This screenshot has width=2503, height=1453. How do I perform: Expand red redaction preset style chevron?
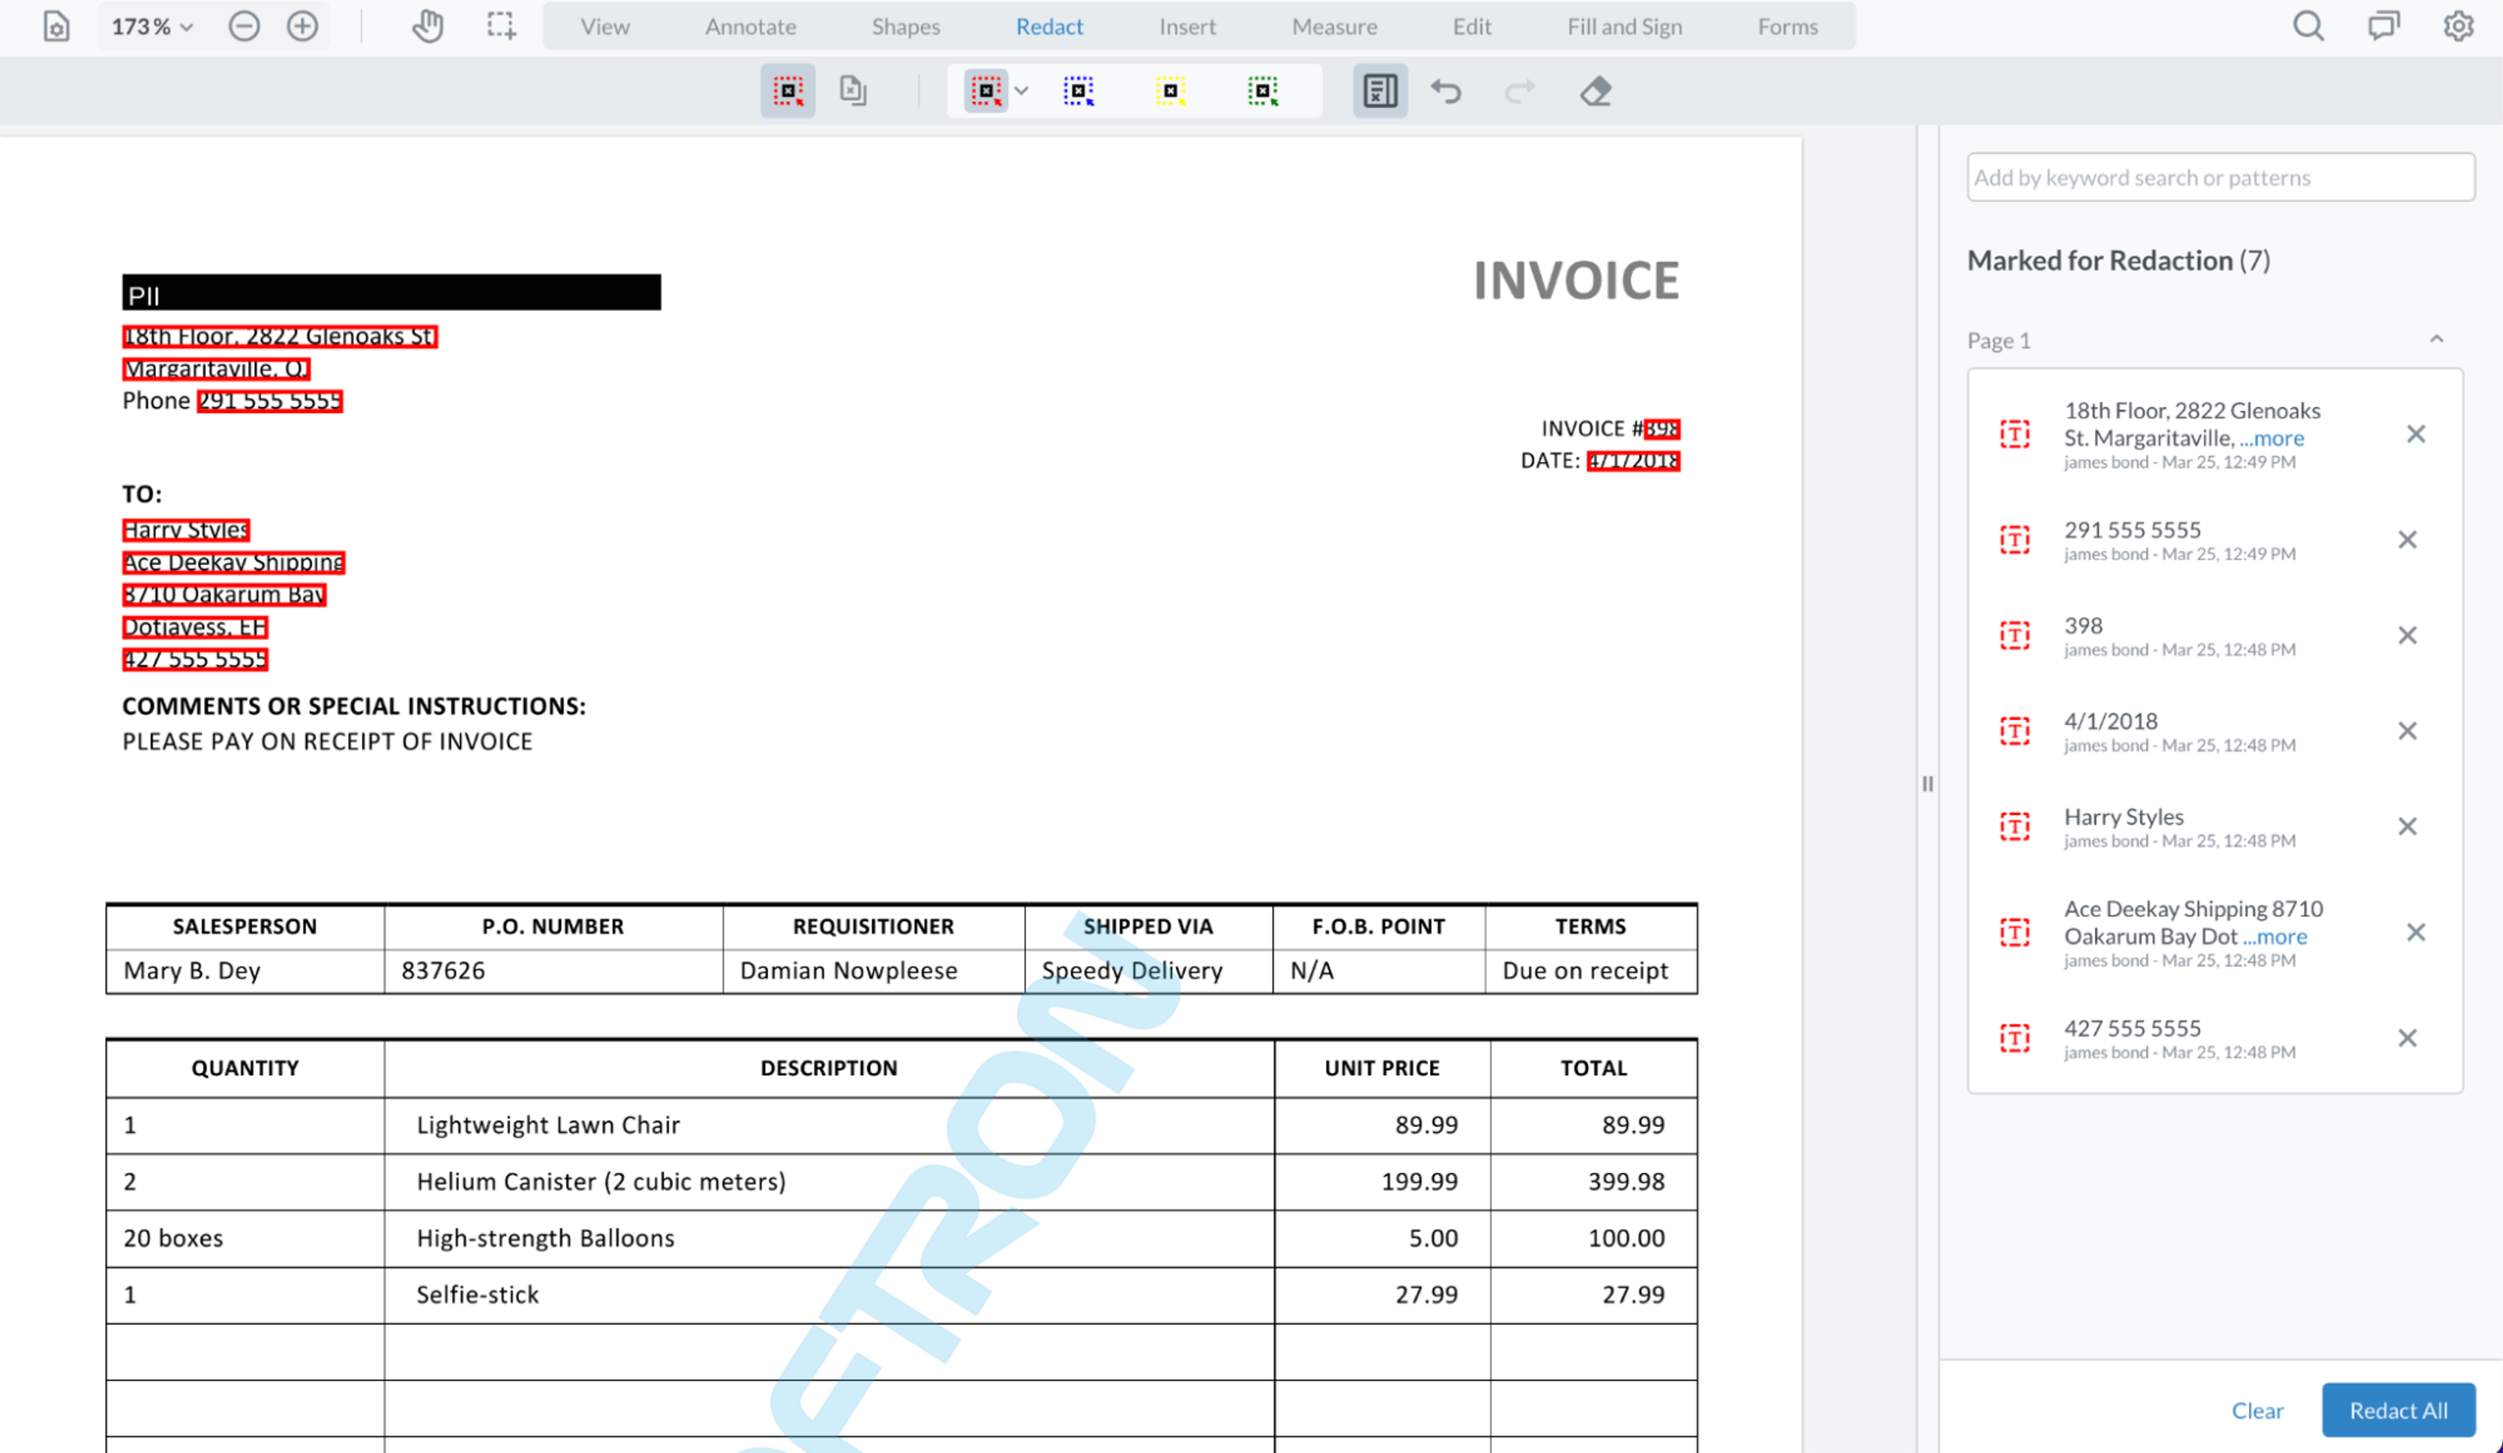[1021, 91]
